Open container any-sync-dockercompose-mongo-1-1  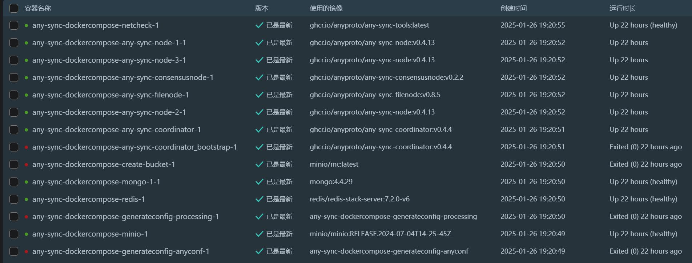tap(96, 182)
